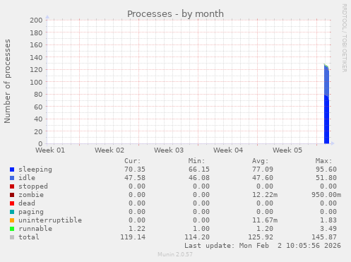Click the 'Number of processes' axis label
This screenshot has height=262, width=351.
pyautogui.click(x=7, y=81)
